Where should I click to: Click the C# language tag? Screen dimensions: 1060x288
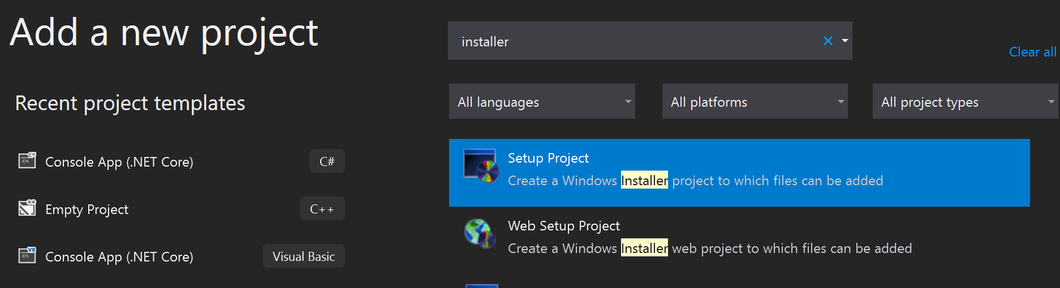pyautogui.click(x=327, y=162)
